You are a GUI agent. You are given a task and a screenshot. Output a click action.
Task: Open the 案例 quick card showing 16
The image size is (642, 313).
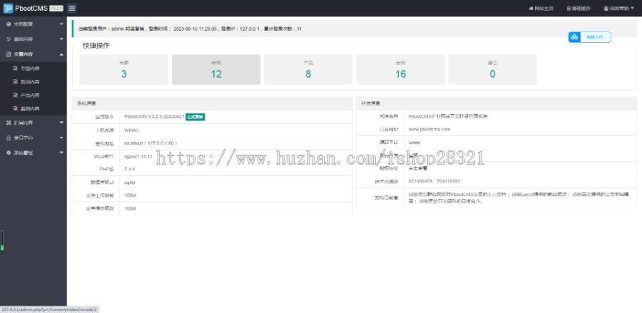[400, 70]
